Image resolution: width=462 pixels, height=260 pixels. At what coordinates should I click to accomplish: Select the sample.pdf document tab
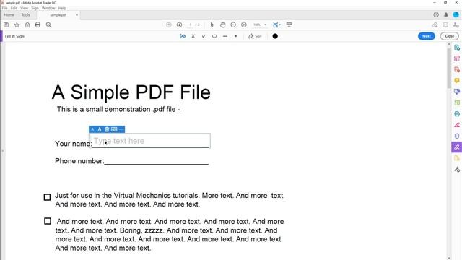point(58,14)
